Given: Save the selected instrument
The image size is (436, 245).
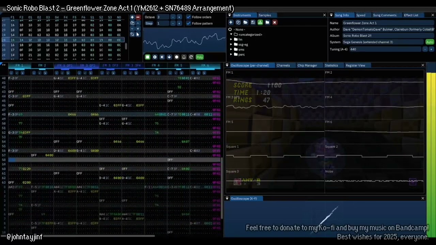Looking at the screenshot, I should pos(253,22).
